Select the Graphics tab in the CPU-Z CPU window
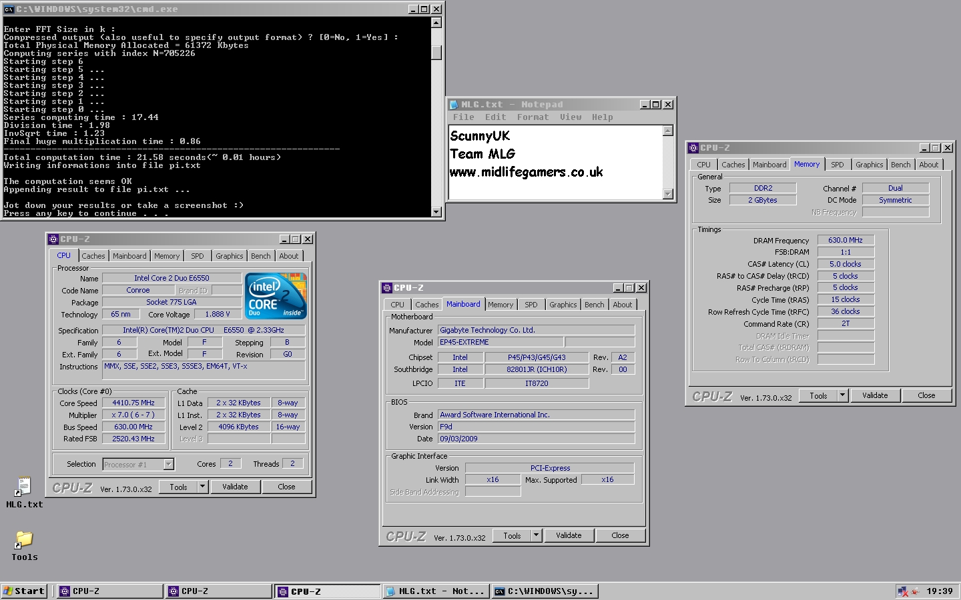This screenshot has height=600, width=961. (x=230, y=256)
